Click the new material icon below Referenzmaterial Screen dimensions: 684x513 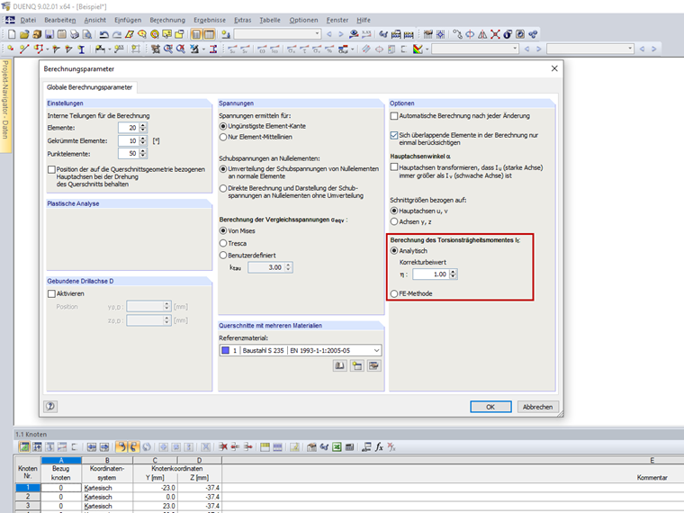[356, 365]
